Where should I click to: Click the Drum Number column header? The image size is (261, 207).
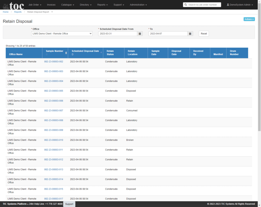pyautogui.click(x=237, y=53)
